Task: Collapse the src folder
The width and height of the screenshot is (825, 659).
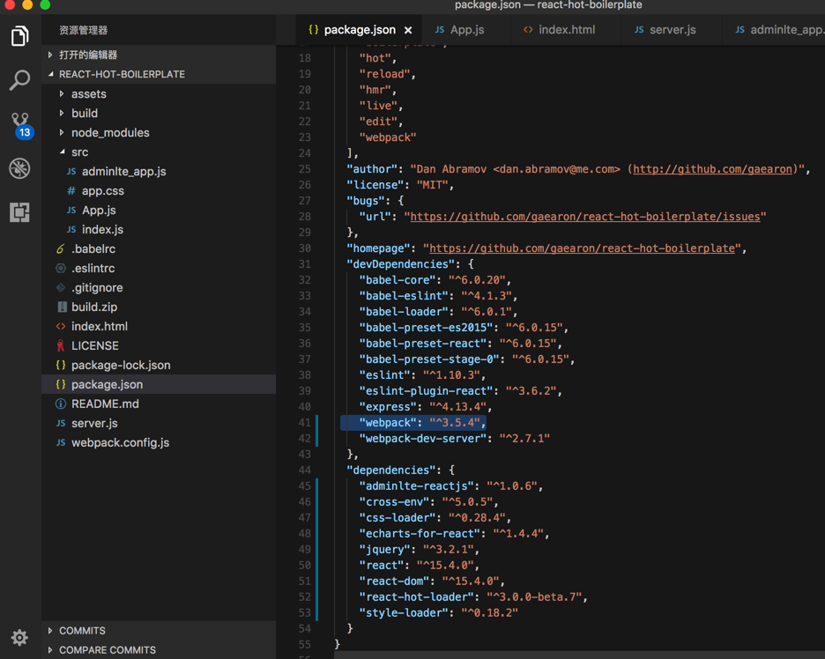Action: [79, 152]
